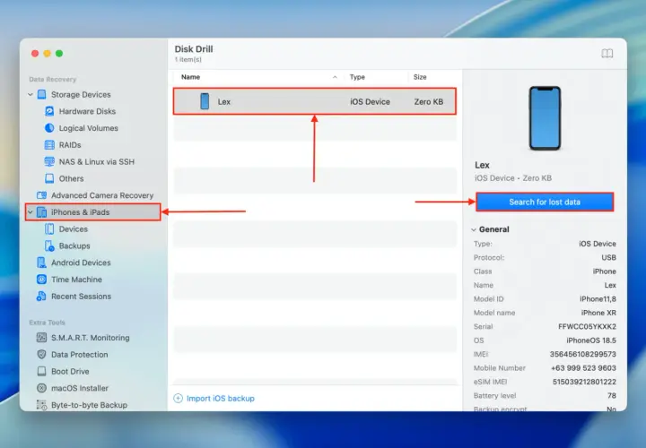Viewport: 646px width, 448px height.
Task: Click the Class value iPhone
Action: (x=605, y=271)
